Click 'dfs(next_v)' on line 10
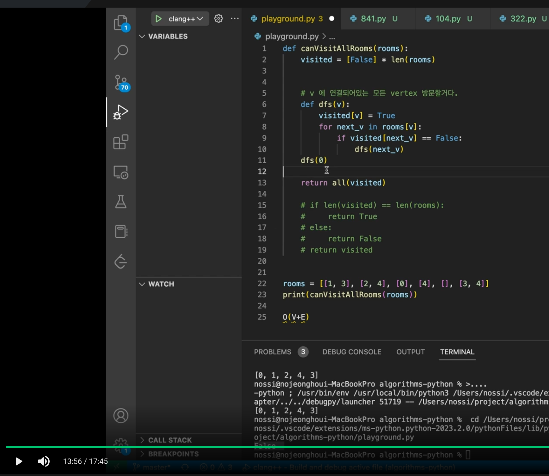This screenshot has width=549, height=476. pos(379,149)
